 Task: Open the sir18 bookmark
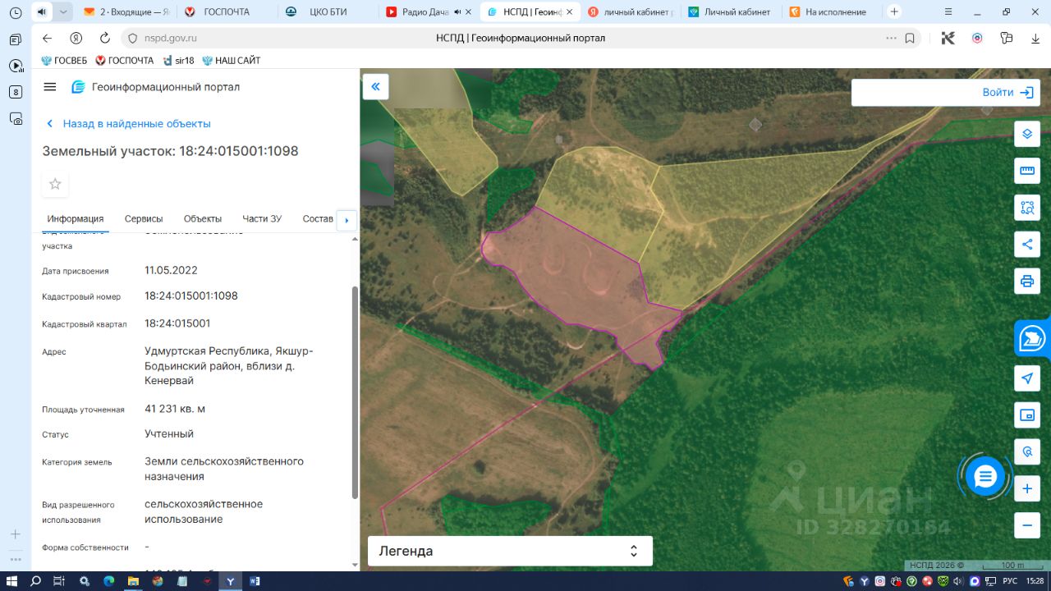click(178, 60)
